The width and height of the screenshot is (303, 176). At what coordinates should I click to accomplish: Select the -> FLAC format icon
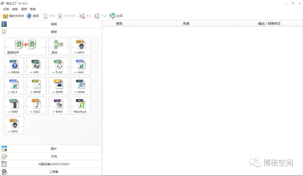(x=58, y=66)
